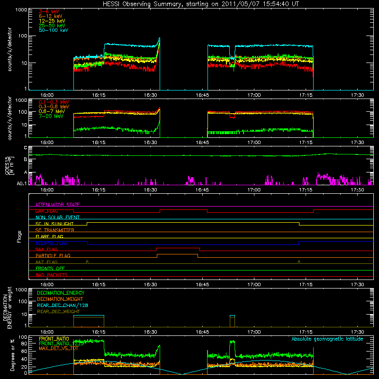
Task: Click the 16:45 tick under the GOES panel
Action: click(202, 190)
